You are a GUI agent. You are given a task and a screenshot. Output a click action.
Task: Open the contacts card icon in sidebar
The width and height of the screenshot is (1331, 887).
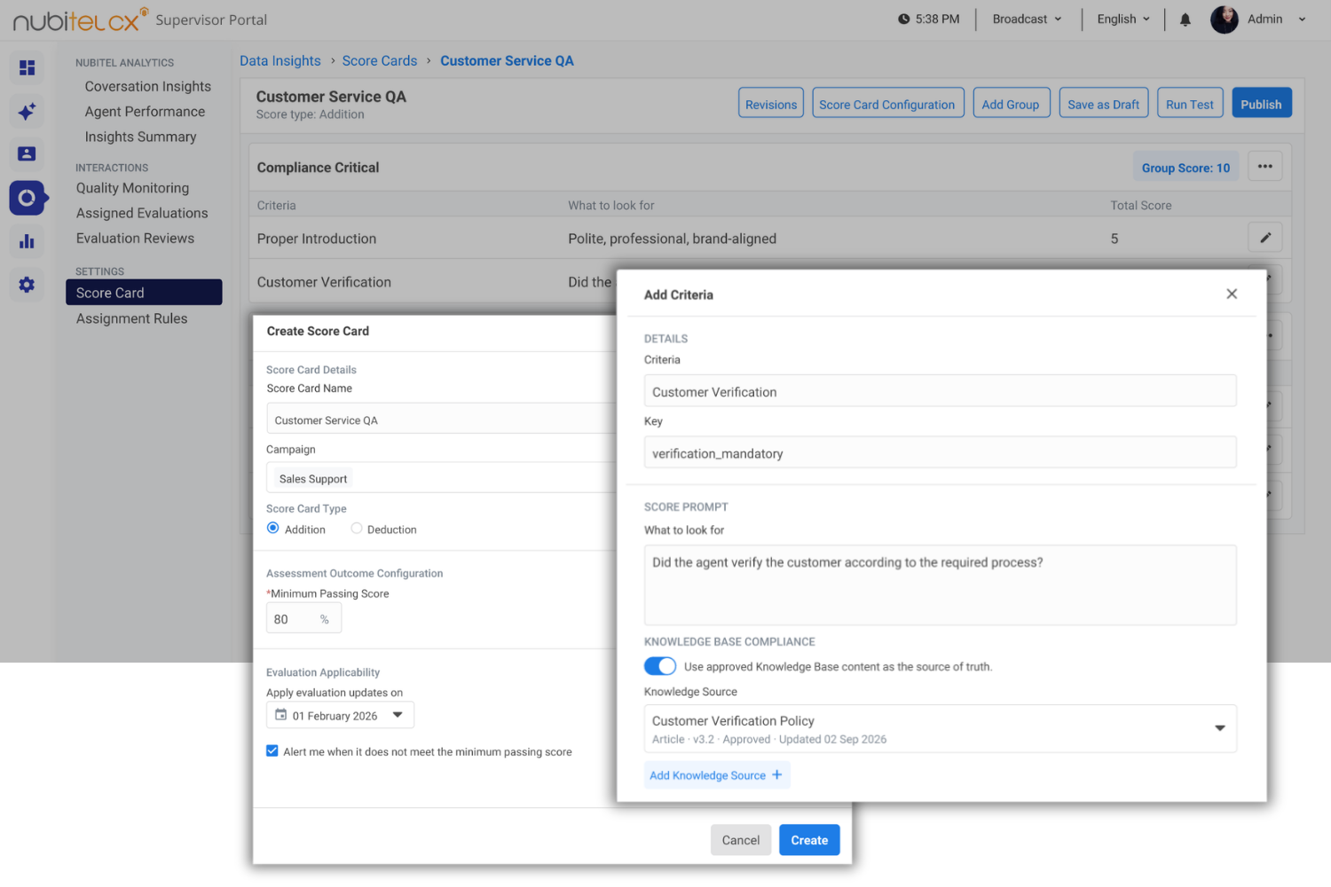click(x=27, y=153)
